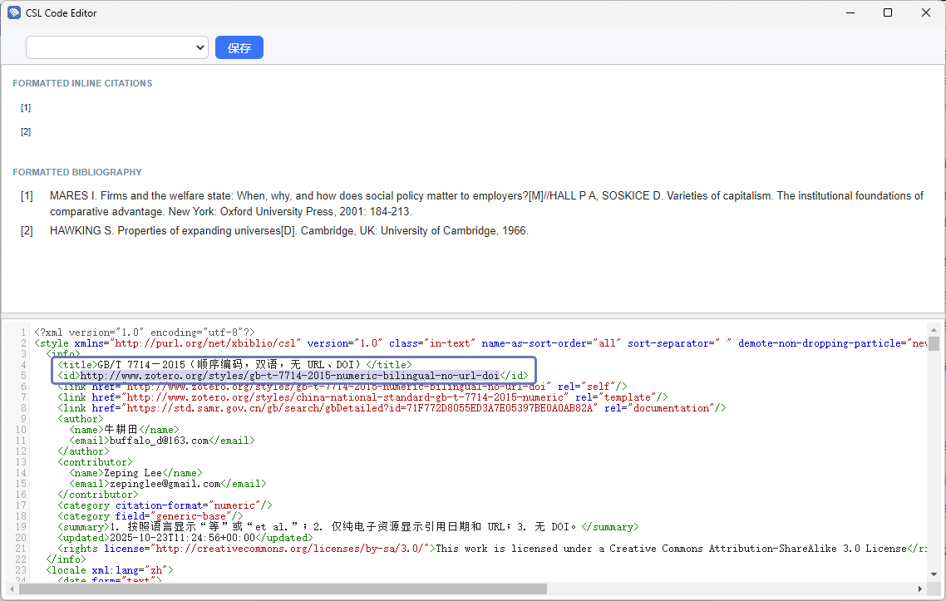This screenshot has height=601, width=946.
Task: Minimize the CSL Code Editor window
Action: (849, 12)
